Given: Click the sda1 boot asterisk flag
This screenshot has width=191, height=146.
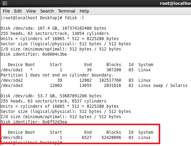Looking at the screenshot, I should (31, 69).
